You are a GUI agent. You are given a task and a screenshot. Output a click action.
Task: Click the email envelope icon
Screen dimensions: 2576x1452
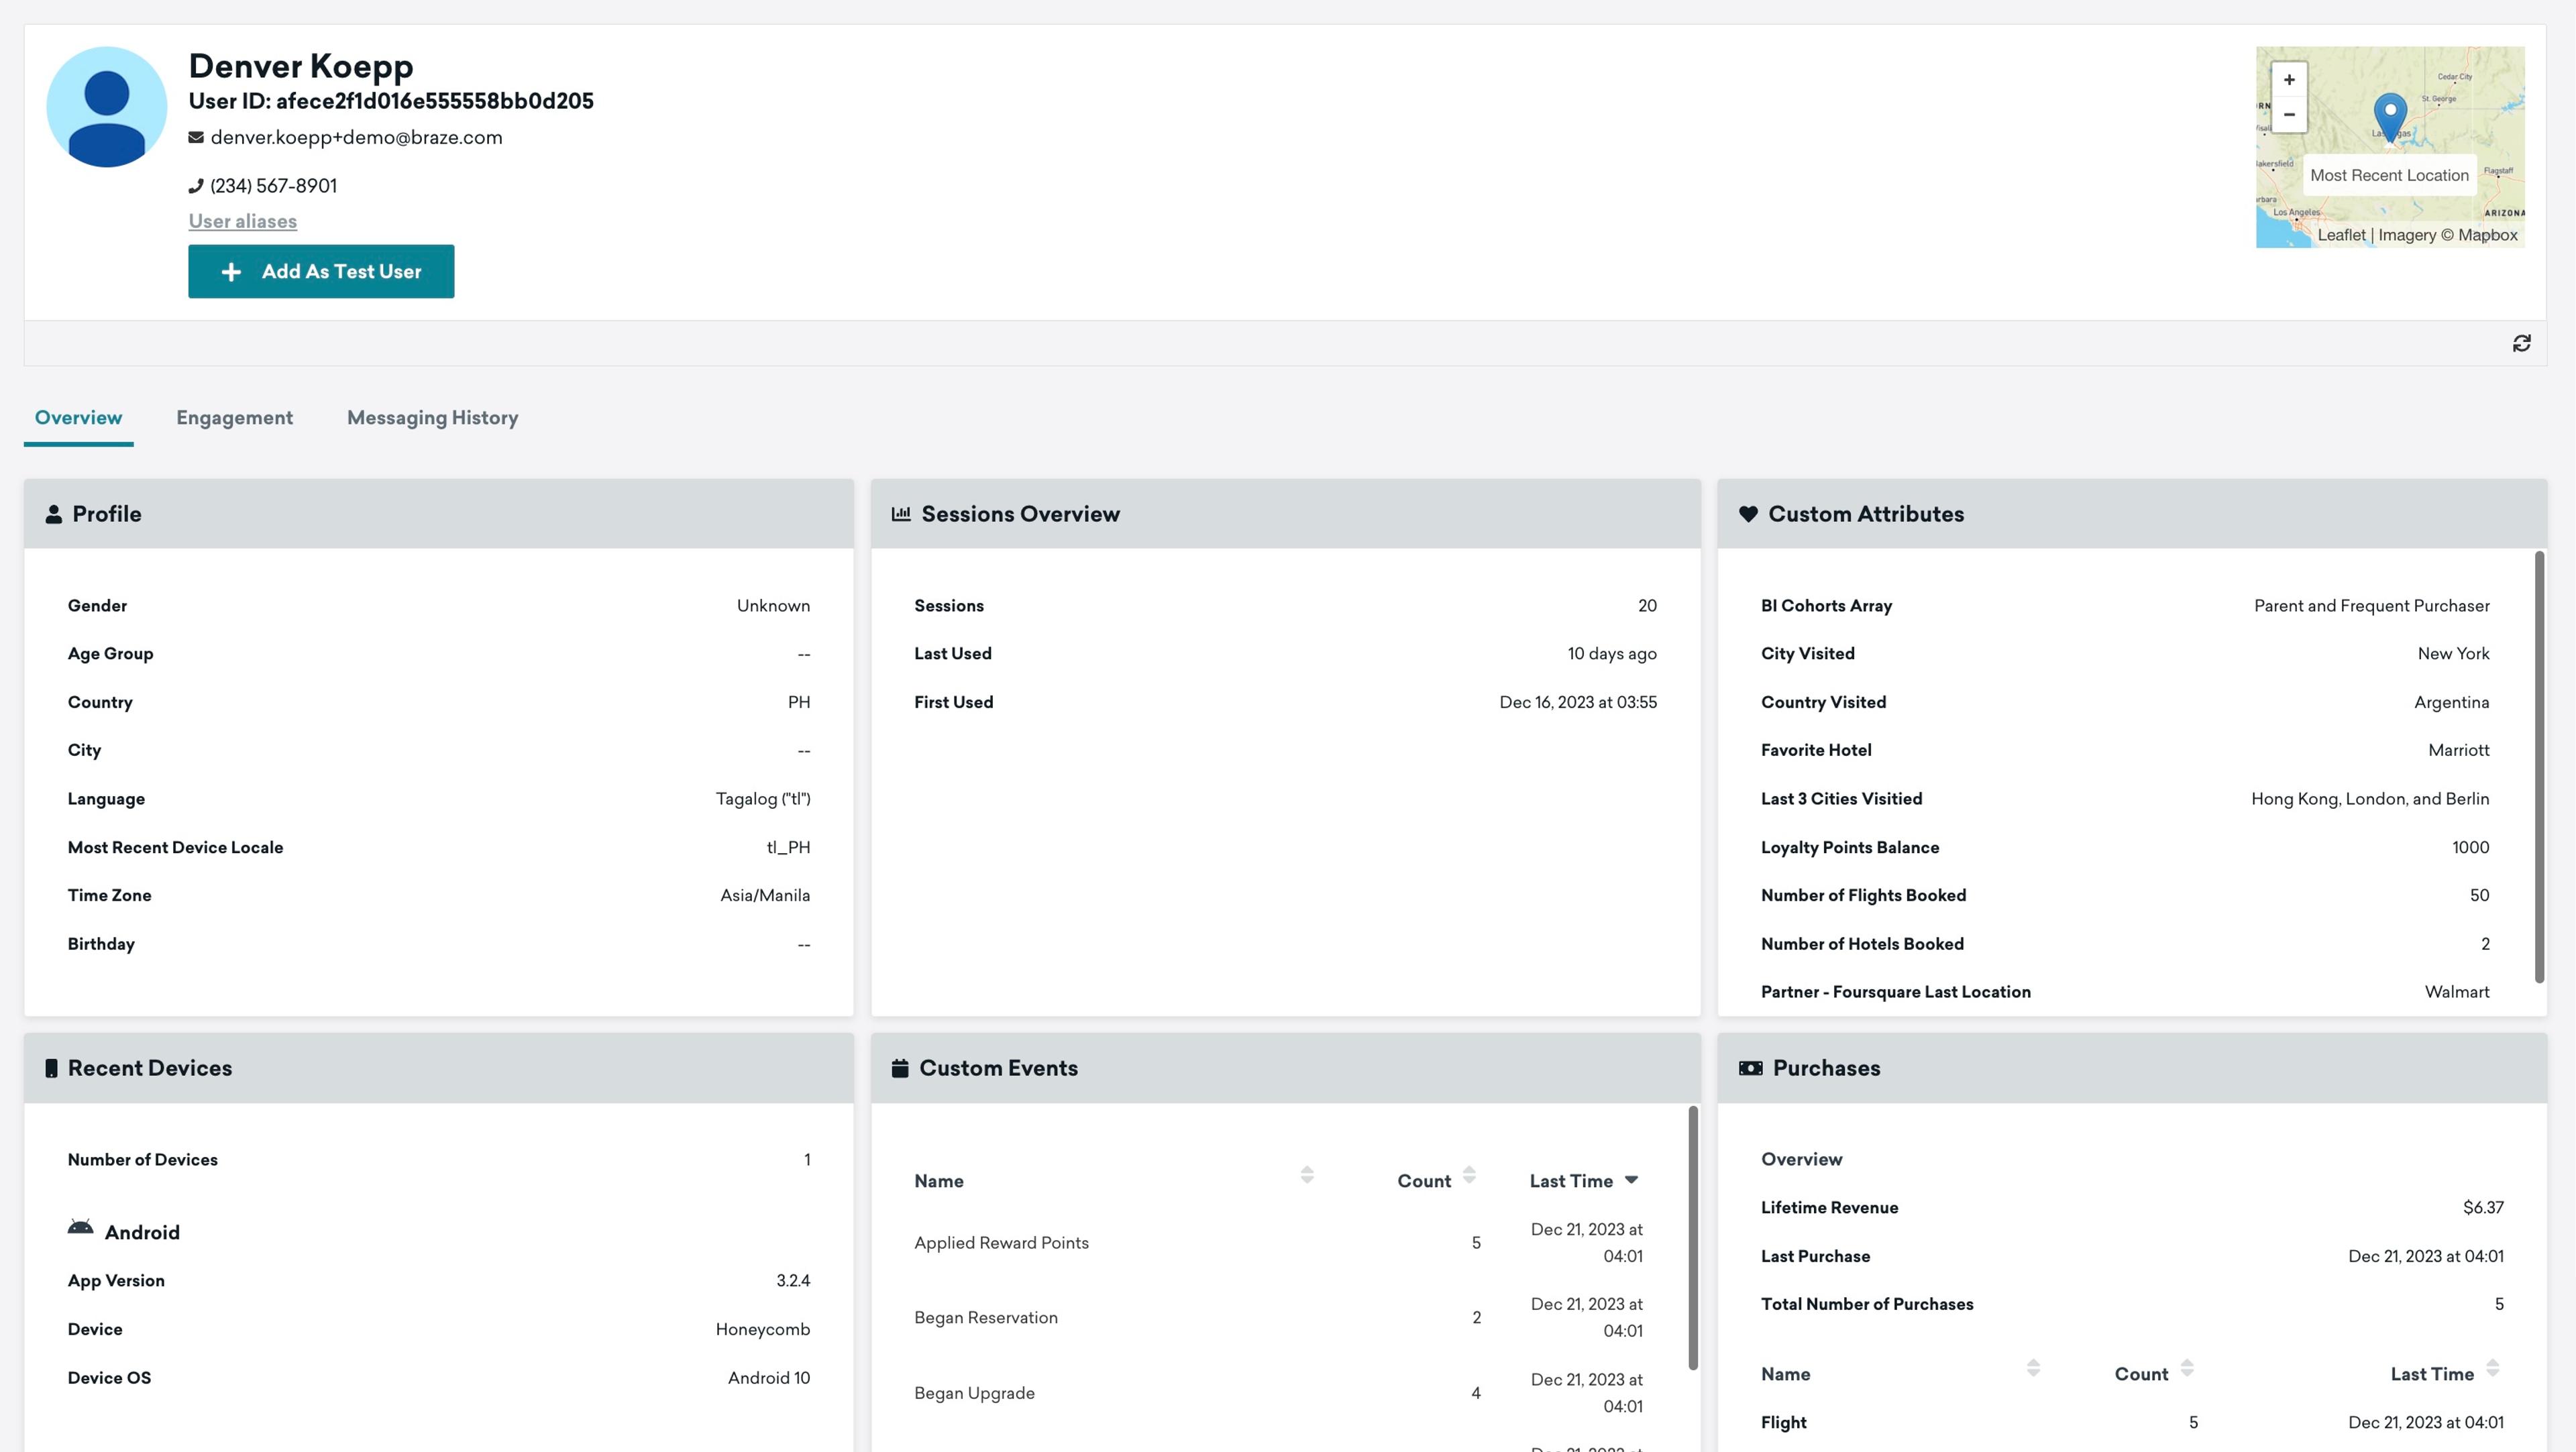196,137
